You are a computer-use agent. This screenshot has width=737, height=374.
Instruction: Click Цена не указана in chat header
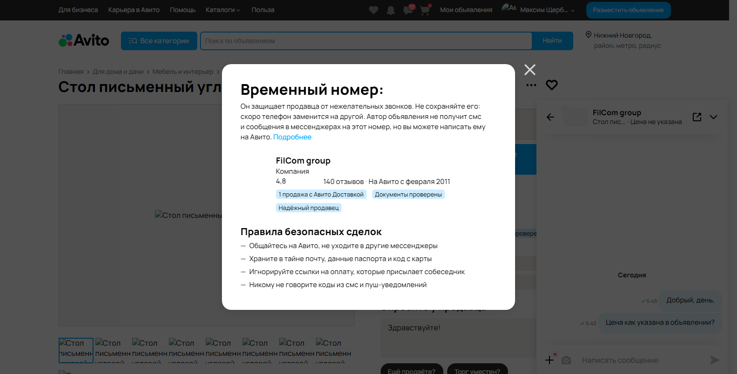[x=656, y=122]
